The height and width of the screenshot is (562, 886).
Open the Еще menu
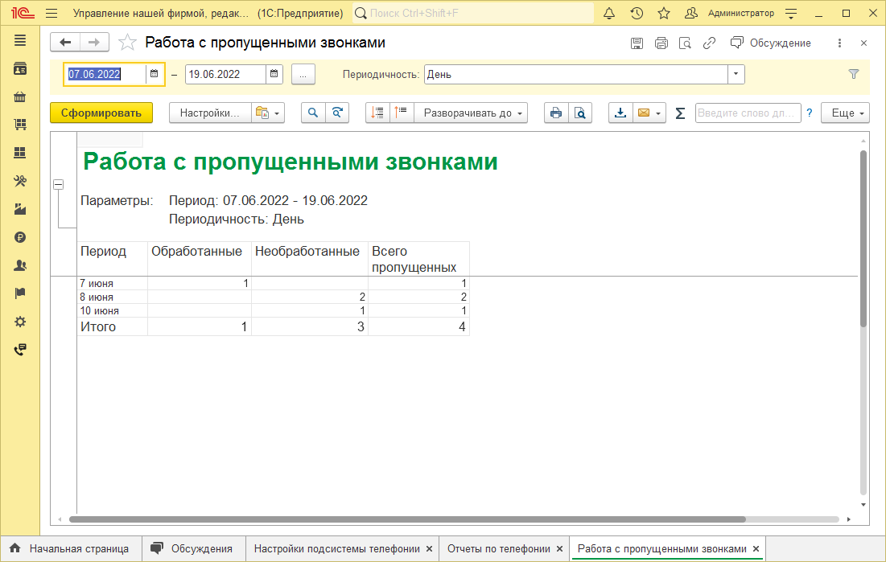(x=846, y=113)
